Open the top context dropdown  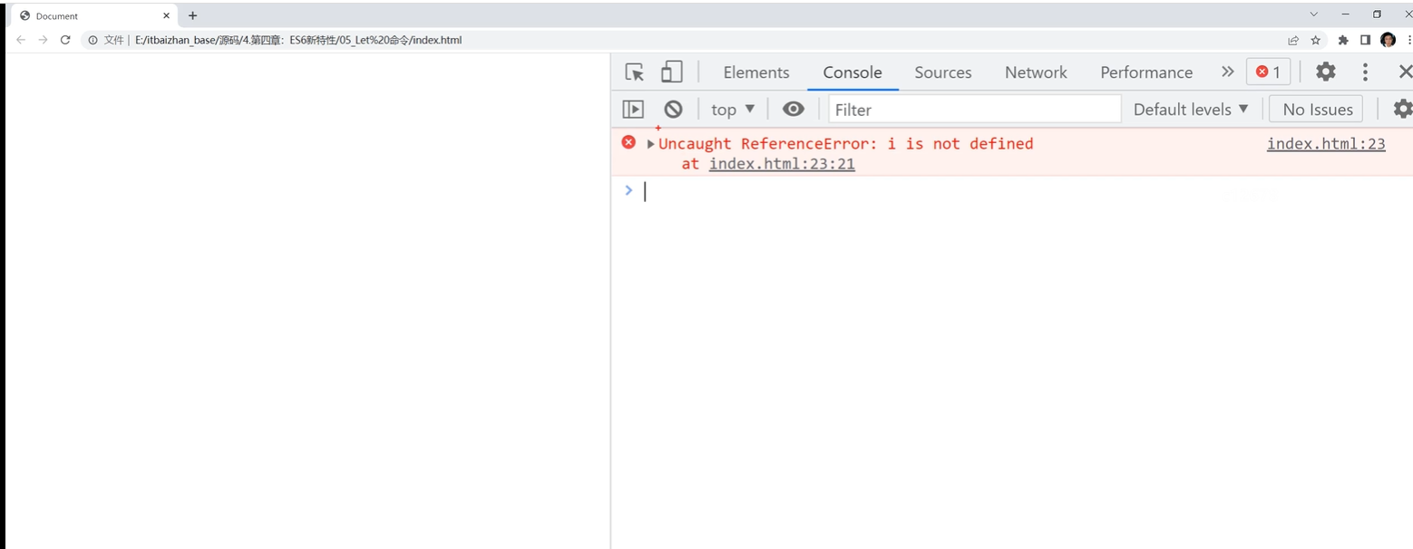click(x=733, y=110)
